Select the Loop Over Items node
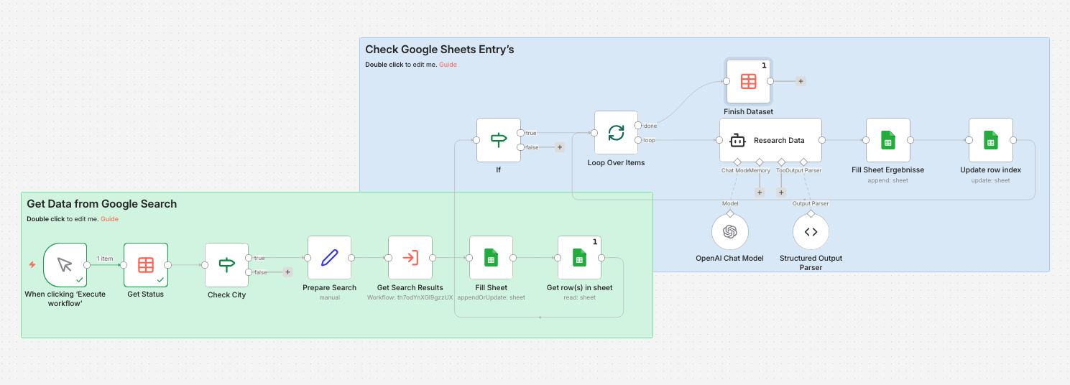 616,133
